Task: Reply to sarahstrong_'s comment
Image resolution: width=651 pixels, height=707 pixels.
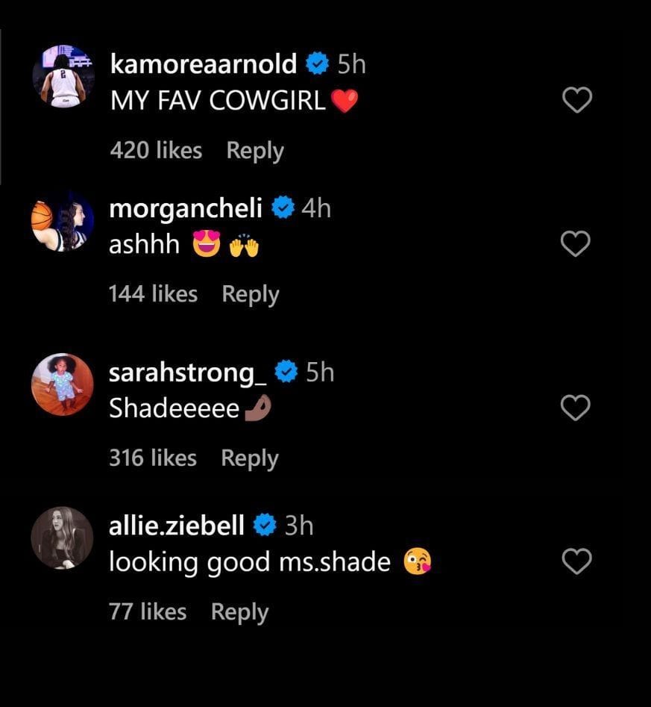Action: [x=250, y=458]
